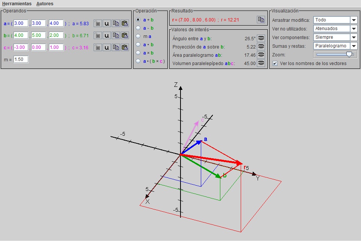The height and width of the screenshot is (241, 361).
Task: Uncheck 'Ver los nombres de los vectores'
Action: (x=275, y=64)
